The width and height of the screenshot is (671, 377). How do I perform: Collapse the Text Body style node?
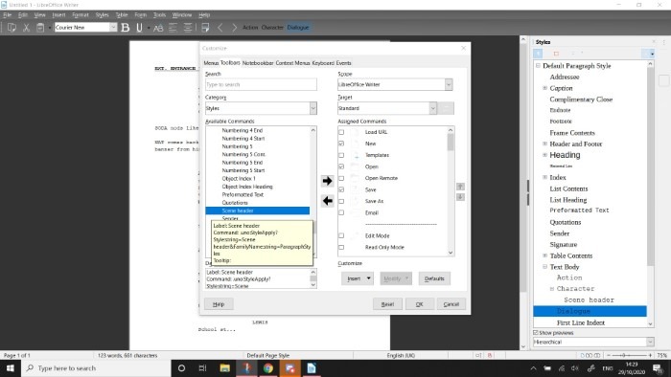click(544, 267)
